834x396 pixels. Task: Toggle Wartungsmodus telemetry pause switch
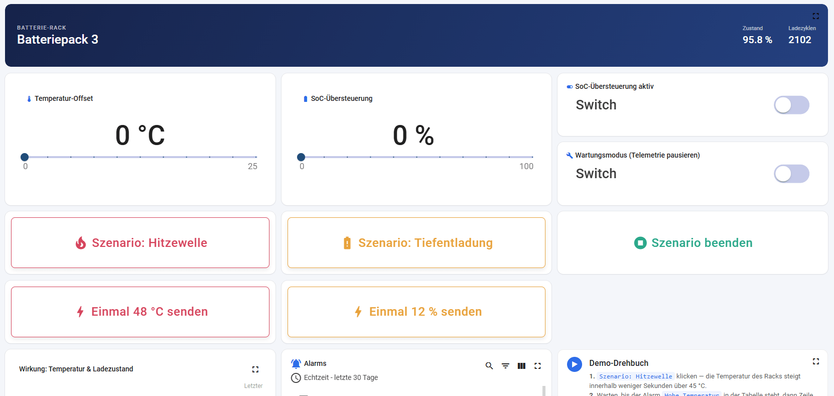pos(791,174)
